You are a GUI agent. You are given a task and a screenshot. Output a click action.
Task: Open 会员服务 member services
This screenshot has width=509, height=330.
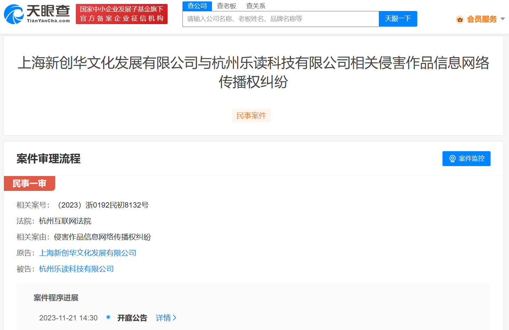482,19
